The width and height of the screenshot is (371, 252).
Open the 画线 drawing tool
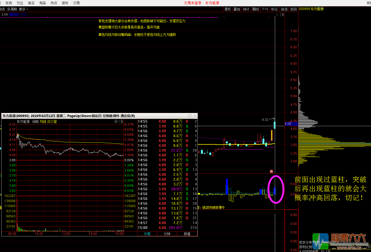(255, 9)
